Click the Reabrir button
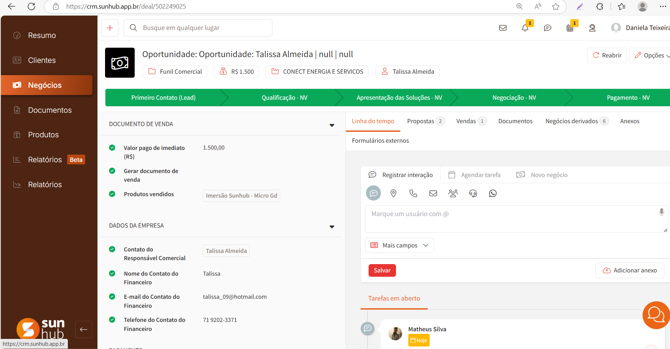 click(x=607, y=55)
